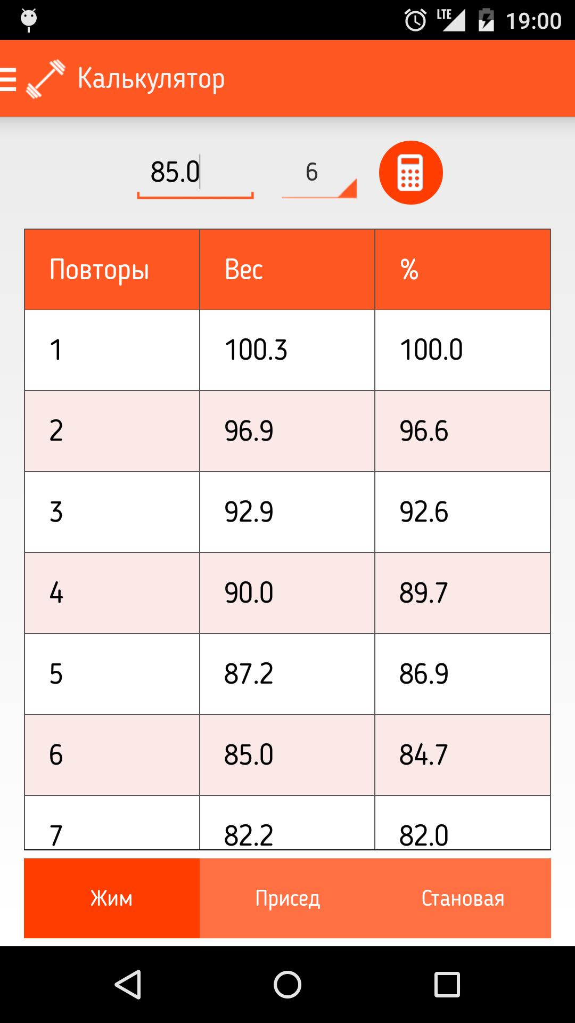Tap the Вес column header
This screenshot has width=575, height=1023.
point(287,270)
